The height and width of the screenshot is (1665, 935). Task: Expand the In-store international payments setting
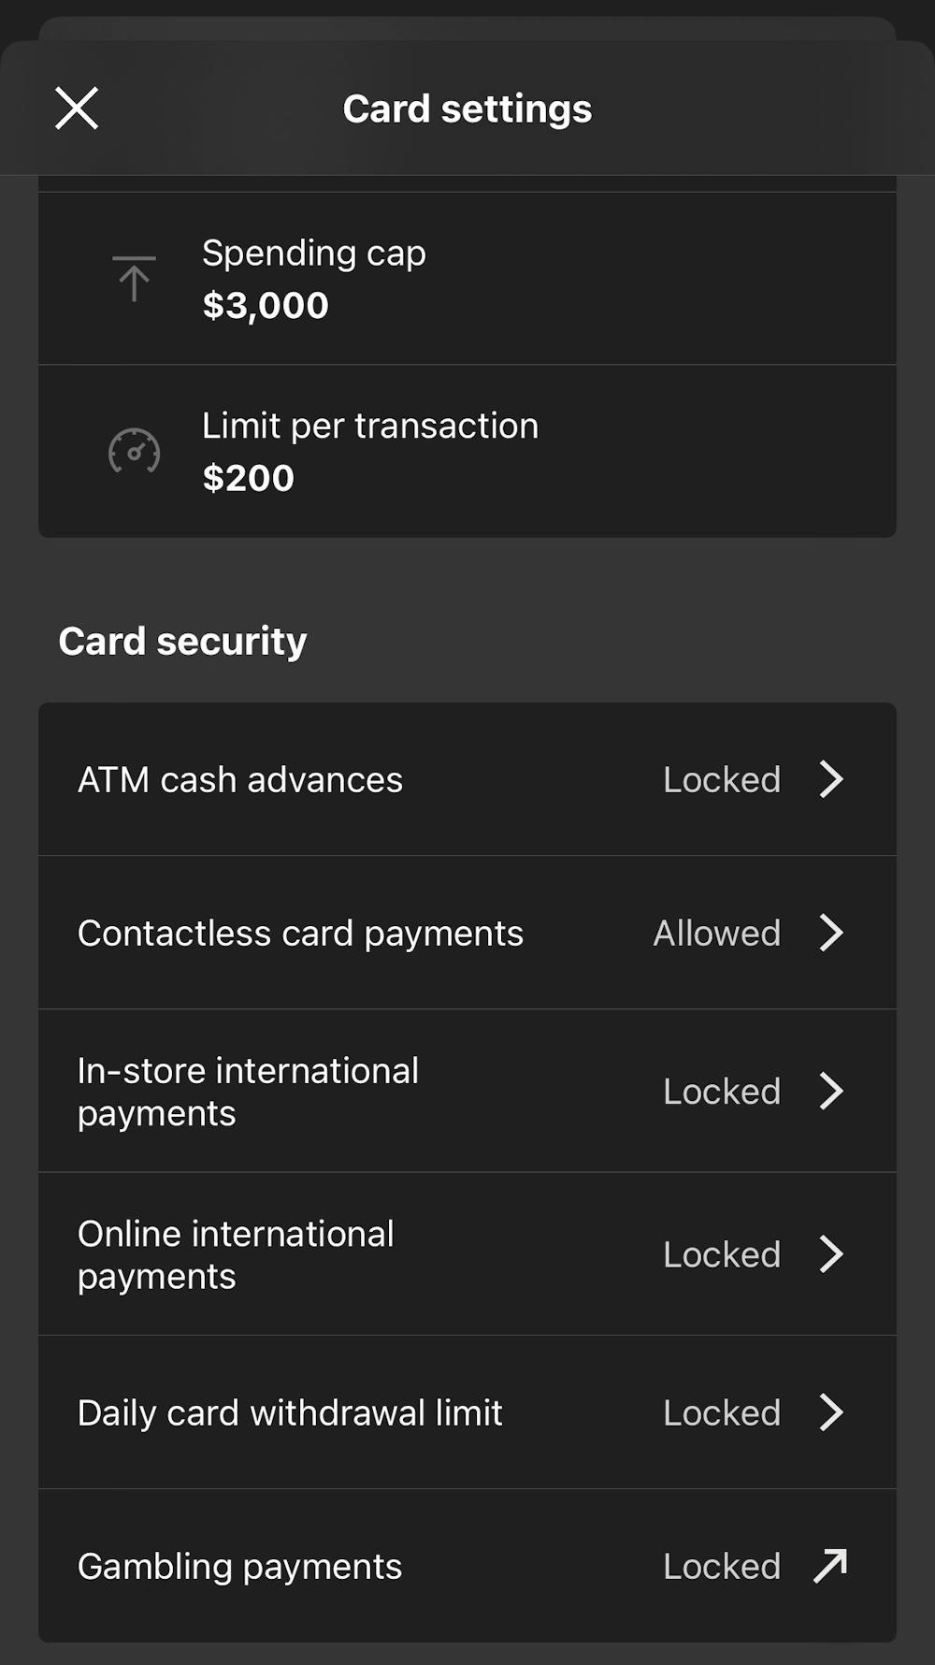(x=467, y=1091)
